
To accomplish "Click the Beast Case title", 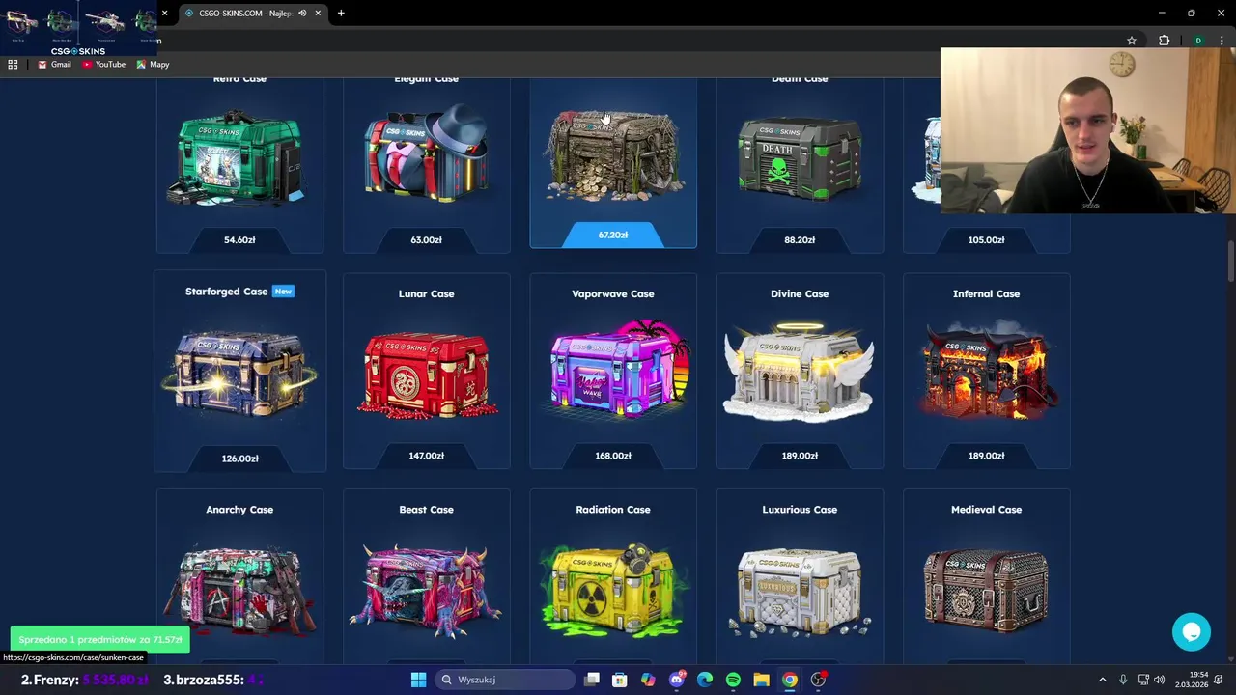I will tap(426, 510).
